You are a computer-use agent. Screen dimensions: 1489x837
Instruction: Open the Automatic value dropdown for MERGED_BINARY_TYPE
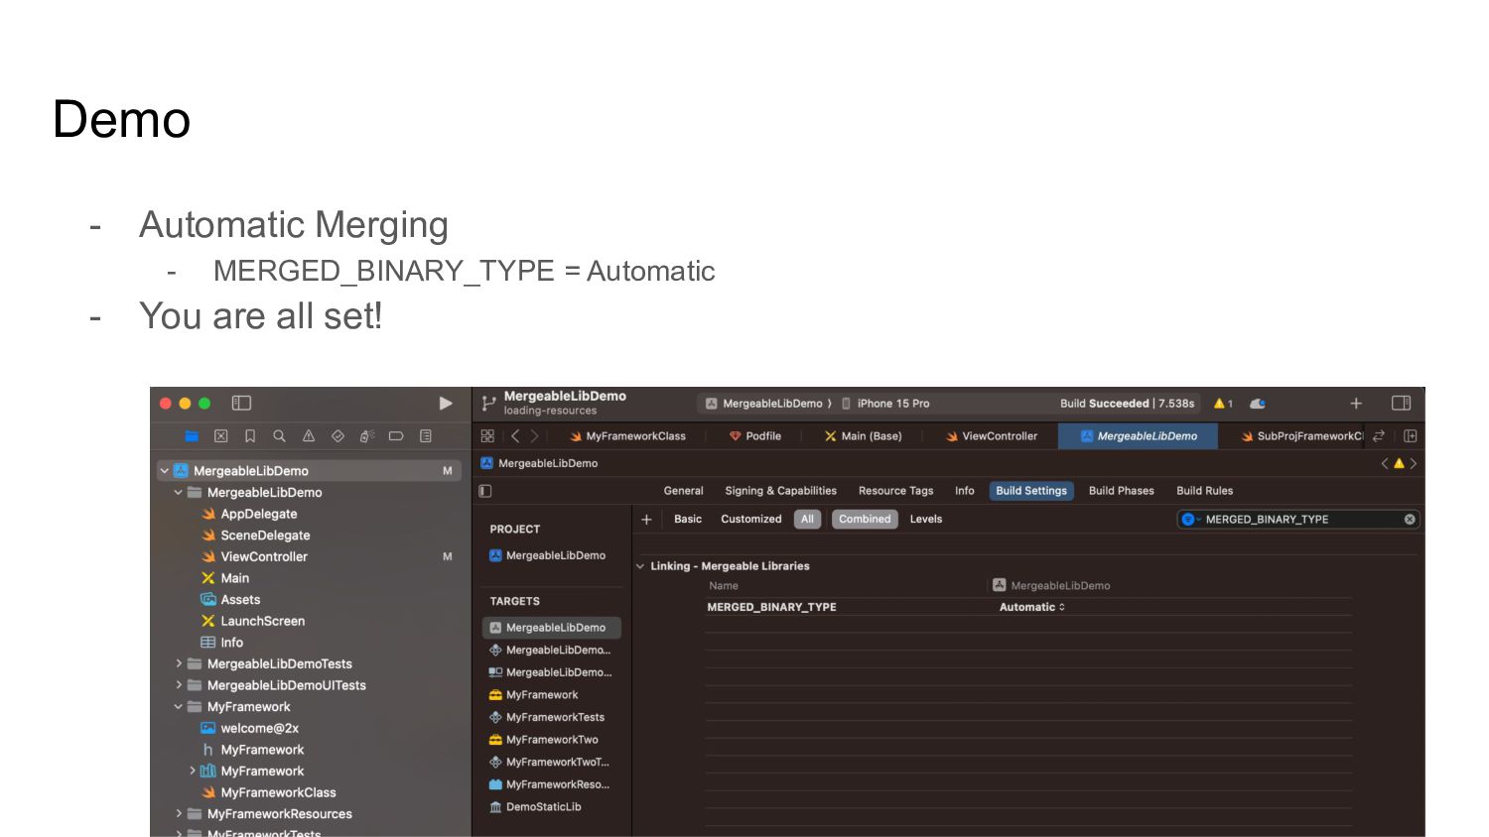pyautogui.click(x=1032, y=607)
